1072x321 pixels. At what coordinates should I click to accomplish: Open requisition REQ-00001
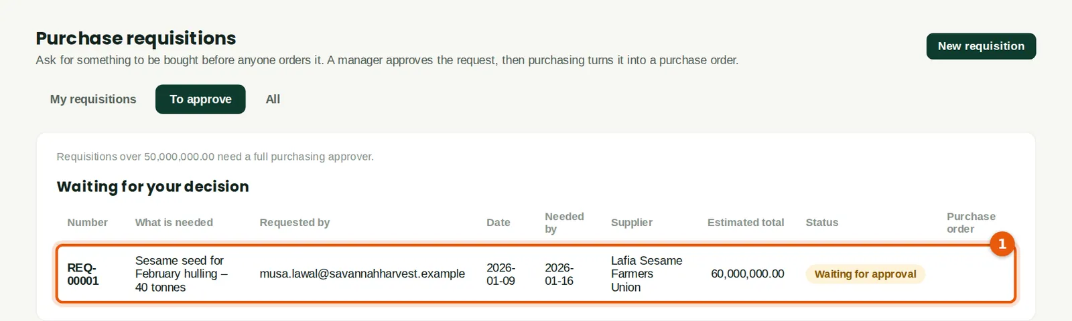coord(82,274)
